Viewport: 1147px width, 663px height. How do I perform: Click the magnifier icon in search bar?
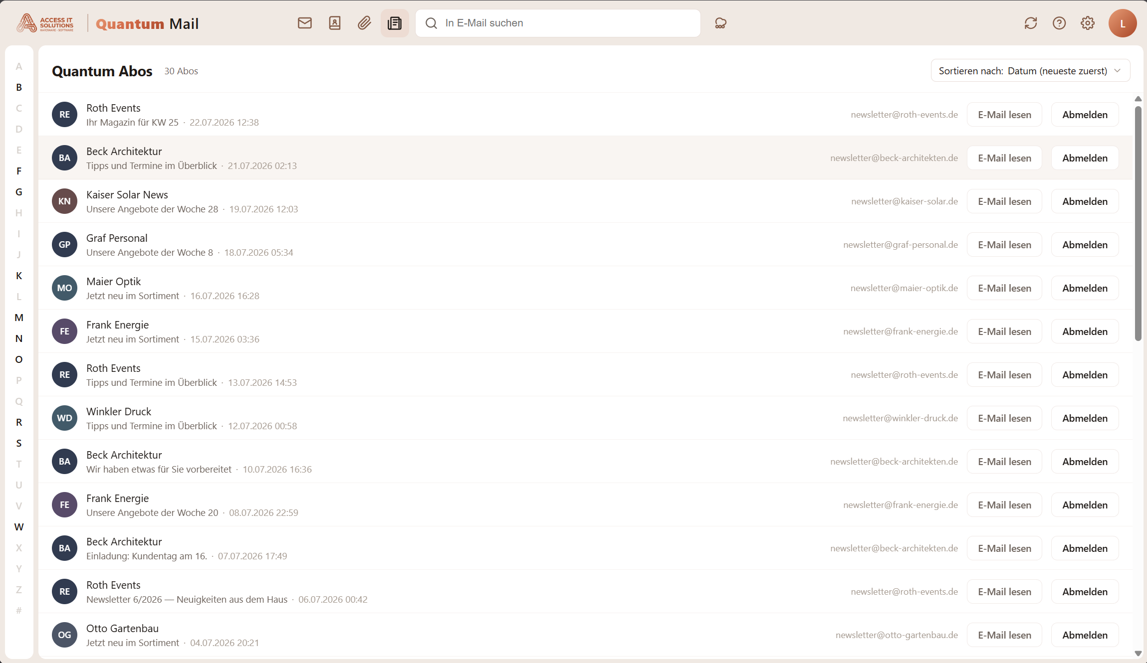[432, 23]
